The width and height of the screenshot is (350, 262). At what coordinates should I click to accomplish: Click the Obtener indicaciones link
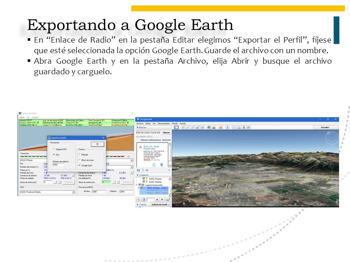coord(151,140)
